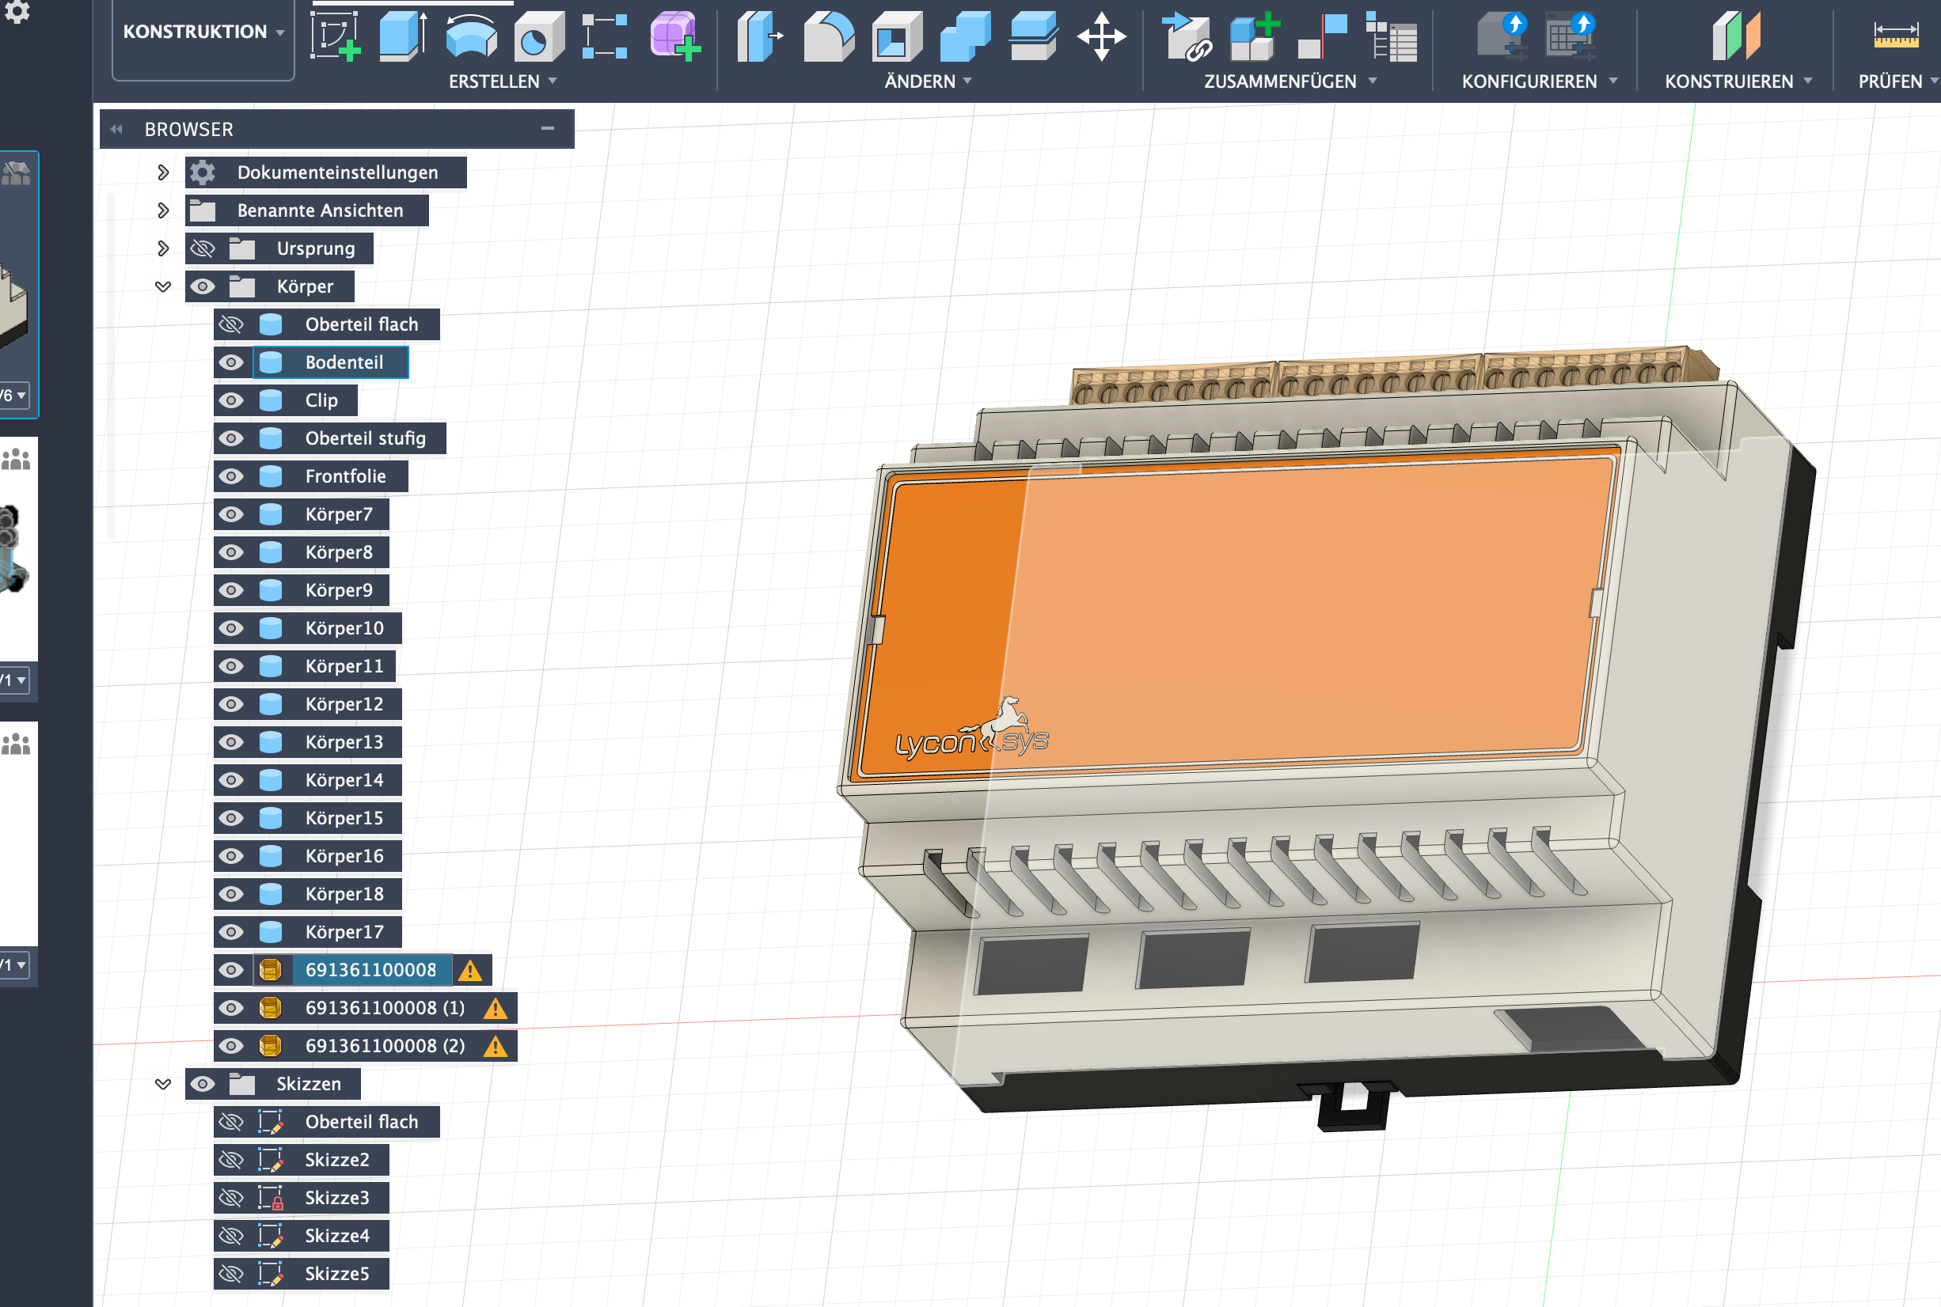The height and width of the screenshot is (1307, 1941).
Task: Select the Revolve tool icon
Action: pyautogui.click(x=471, y=36)
